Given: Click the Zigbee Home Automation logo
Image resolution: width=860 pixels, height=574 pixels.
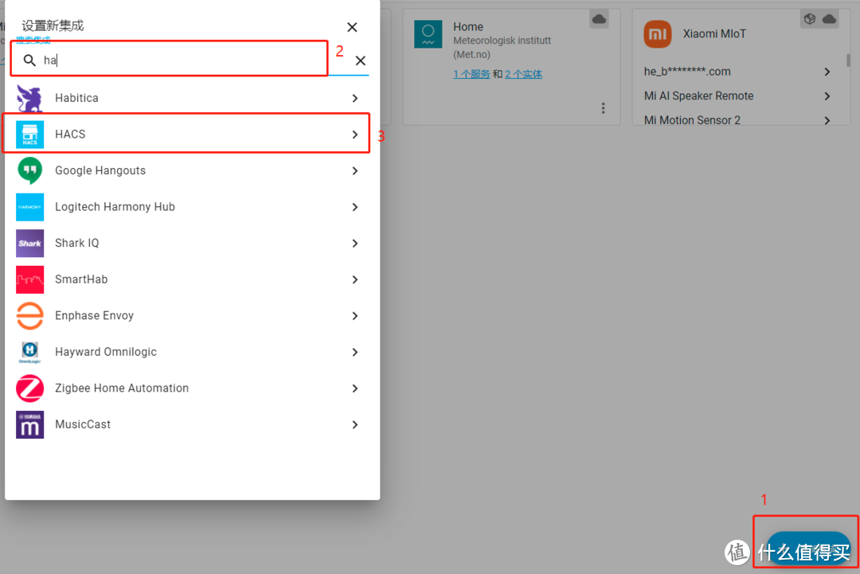Looking at the screenshot, I should coord(29,389).
